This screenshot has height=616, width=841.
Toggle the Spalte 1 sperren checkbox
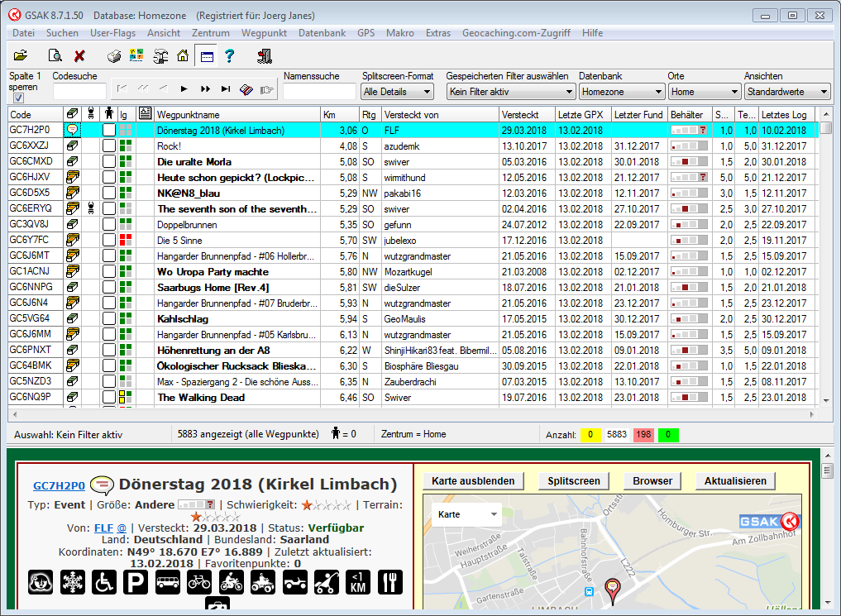click(19, 98)
